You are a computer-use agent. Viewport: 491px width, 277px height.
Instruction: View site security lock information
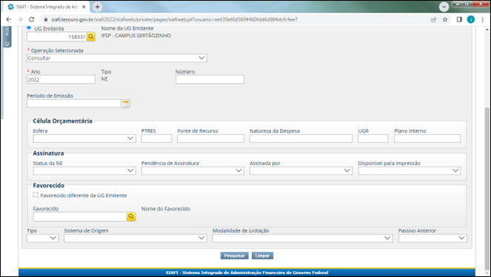(x=46, y=19)
